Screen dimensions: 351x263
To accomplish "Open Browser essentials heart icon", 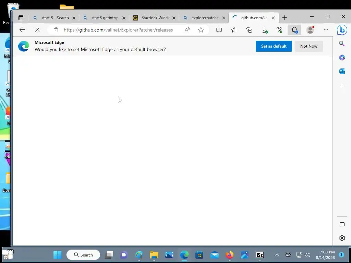I will tap(279, 30).
